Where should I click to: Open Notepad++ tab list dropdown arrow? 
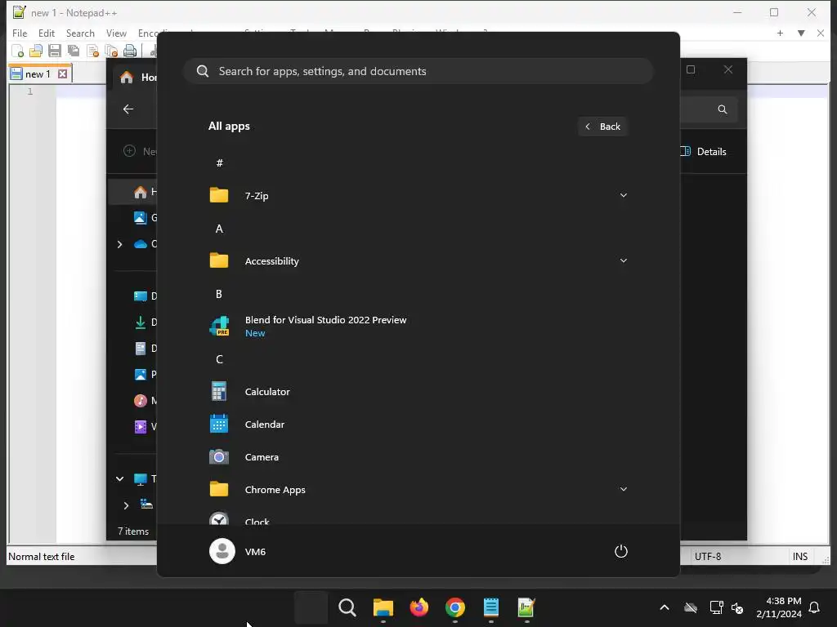(x=801, y=33)
